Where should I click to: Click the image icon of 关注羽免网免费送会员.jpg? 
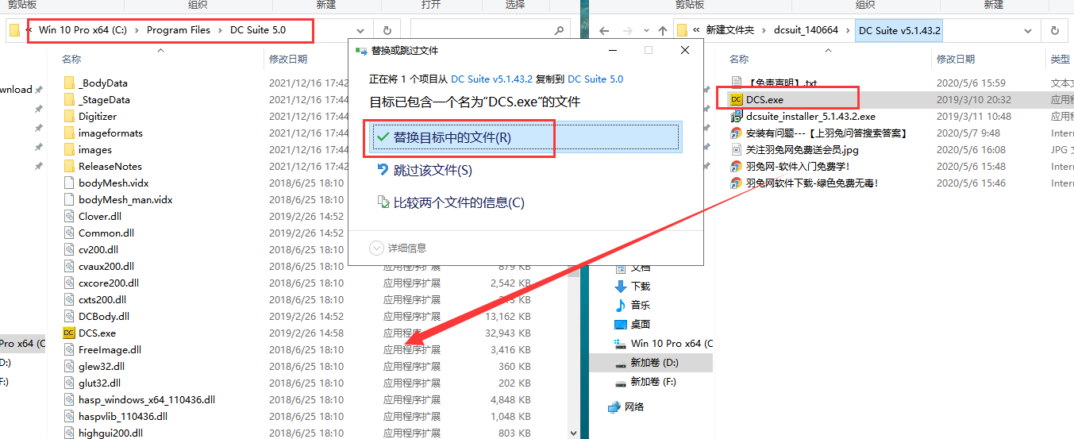(x=737, y=149)
